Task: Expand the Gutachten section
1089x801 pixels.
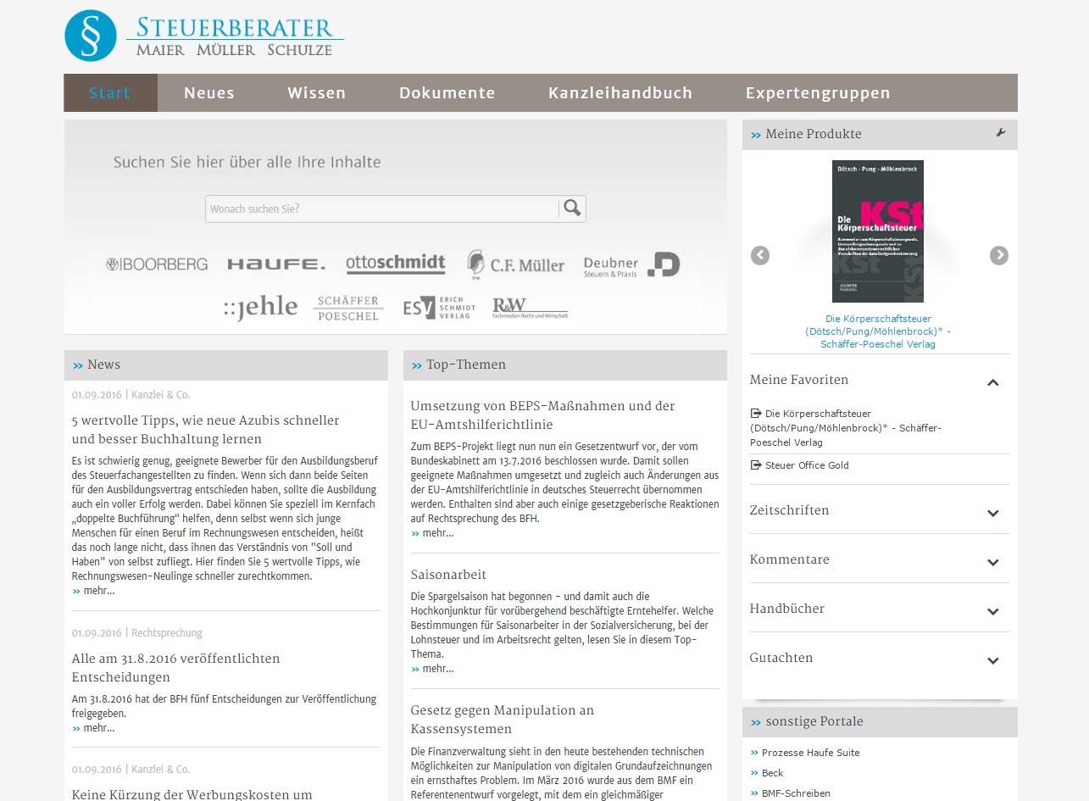Action: coord(993,660)
